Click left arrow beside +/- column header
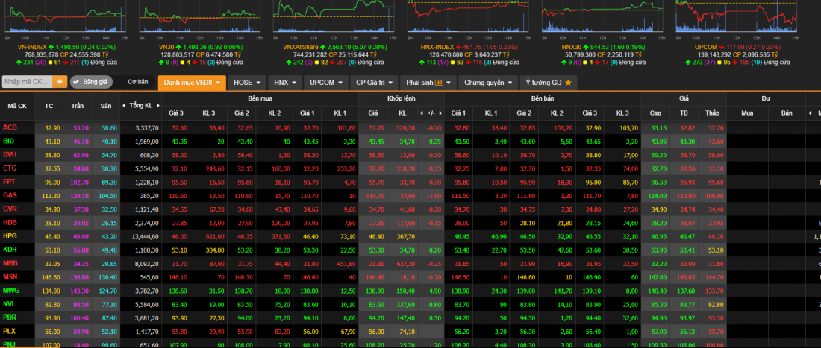 coord(422,113)
